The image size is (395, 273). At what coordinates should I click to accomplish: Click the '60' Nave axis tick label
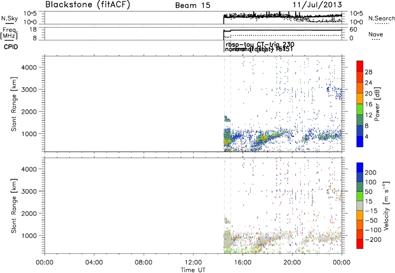coord(353,30)
